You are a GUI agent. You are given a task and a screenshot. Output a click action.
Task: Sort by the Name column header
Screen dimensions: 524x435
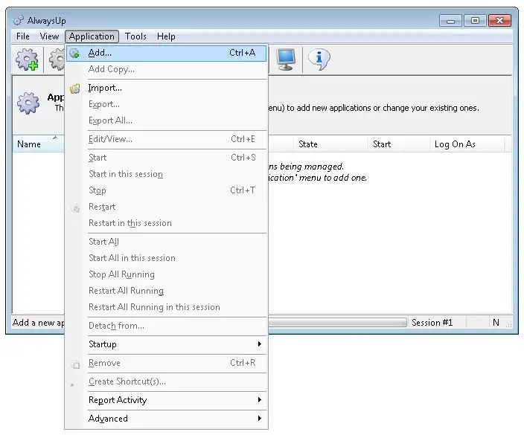39,144
